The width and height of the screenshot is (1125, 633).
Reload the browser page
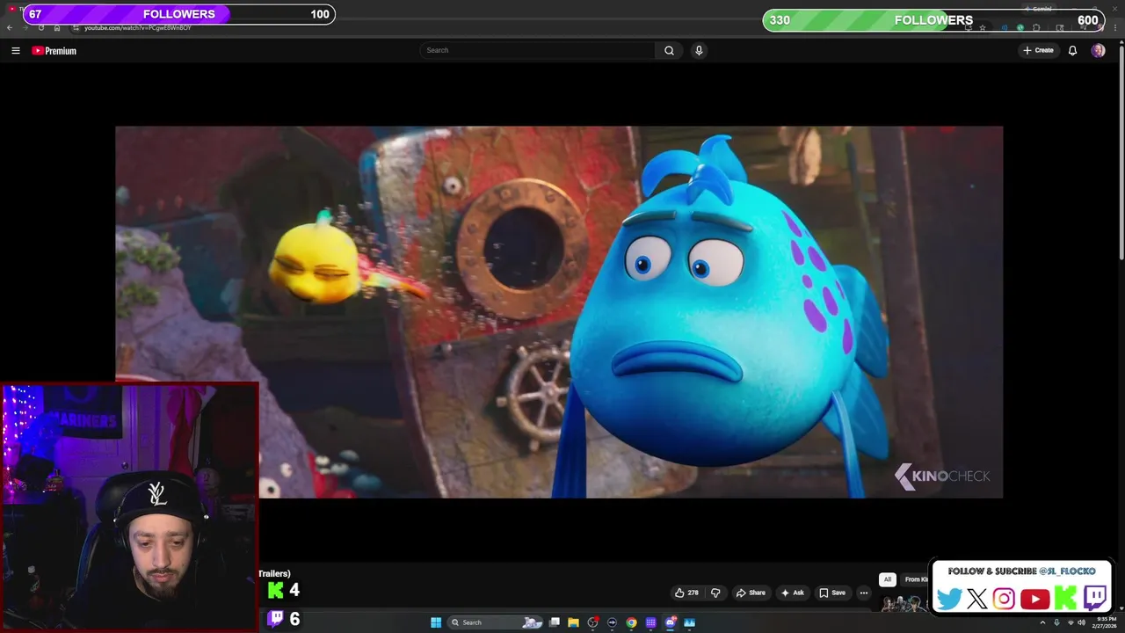click(x=41, y=27)
